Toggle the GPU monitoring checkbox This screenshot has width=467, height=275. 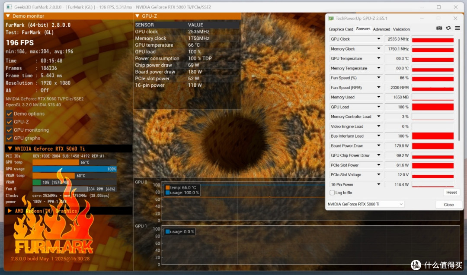pos(9,130)
